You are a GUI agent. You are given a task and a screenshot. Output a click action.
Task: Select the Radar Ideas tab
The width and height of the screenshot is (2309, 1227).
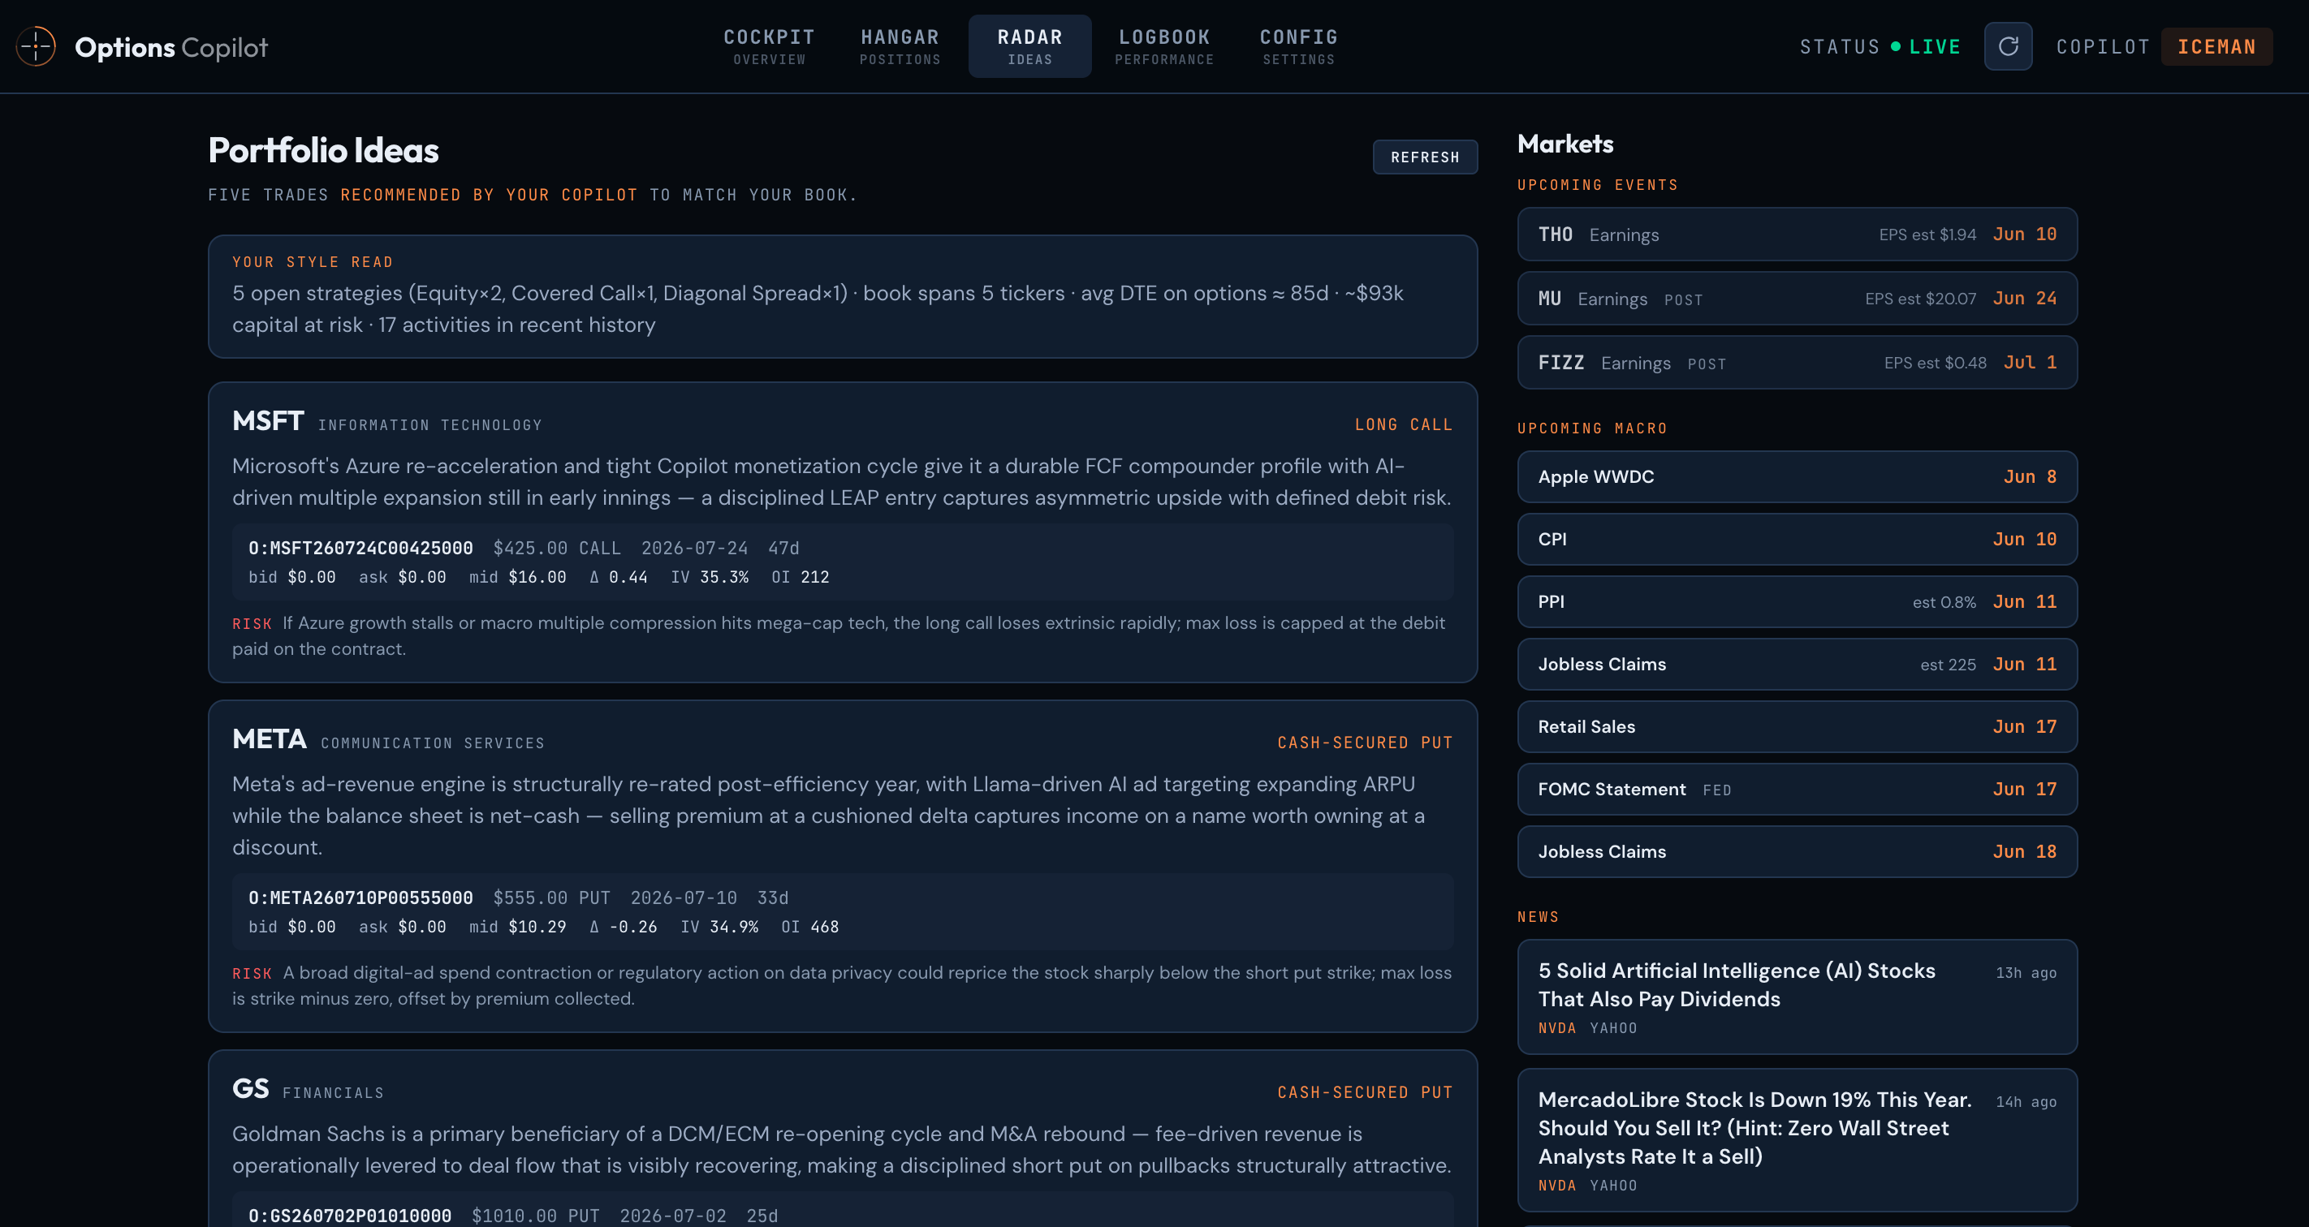click(1030, 46)
